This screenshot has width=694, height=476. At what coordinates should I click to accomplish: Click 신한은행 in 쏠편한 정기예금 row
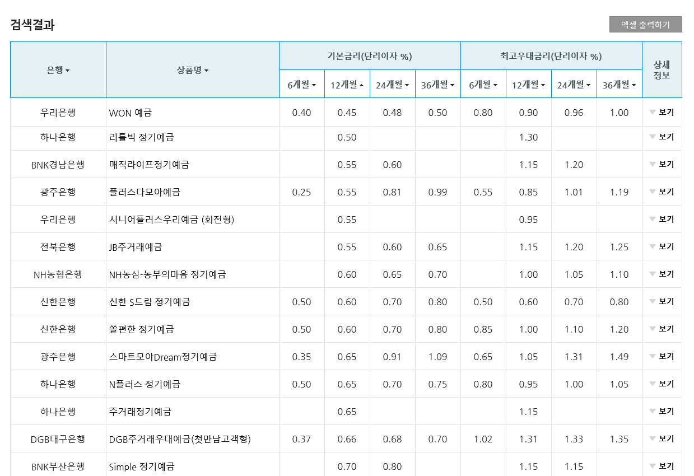coord(58,329)
